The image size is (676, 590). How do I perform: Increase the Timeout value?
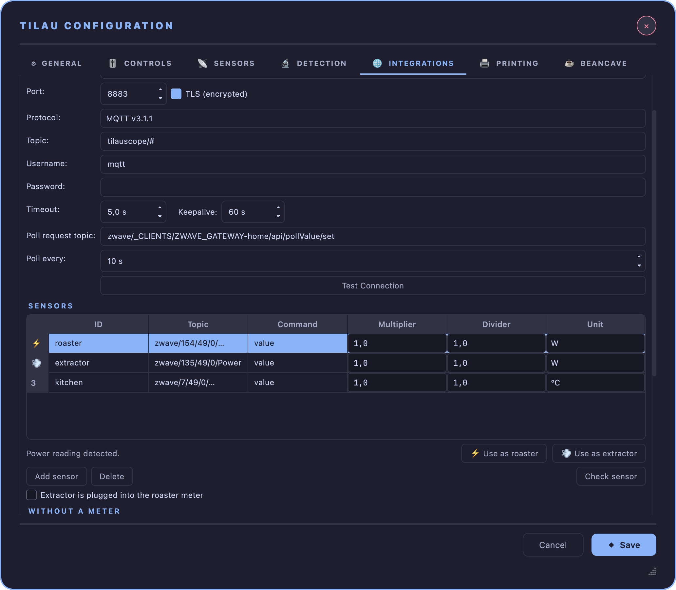(x=160, y=207)
